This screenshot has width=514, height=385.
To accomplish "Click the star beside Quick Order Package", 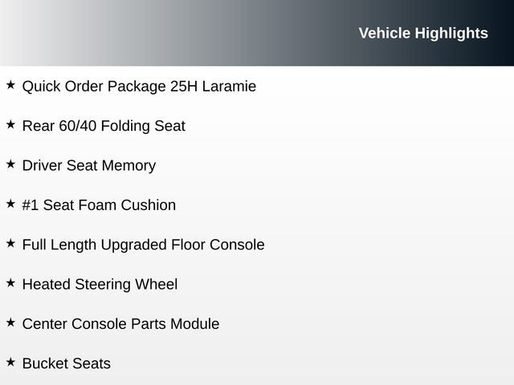I will coord(10,84).
